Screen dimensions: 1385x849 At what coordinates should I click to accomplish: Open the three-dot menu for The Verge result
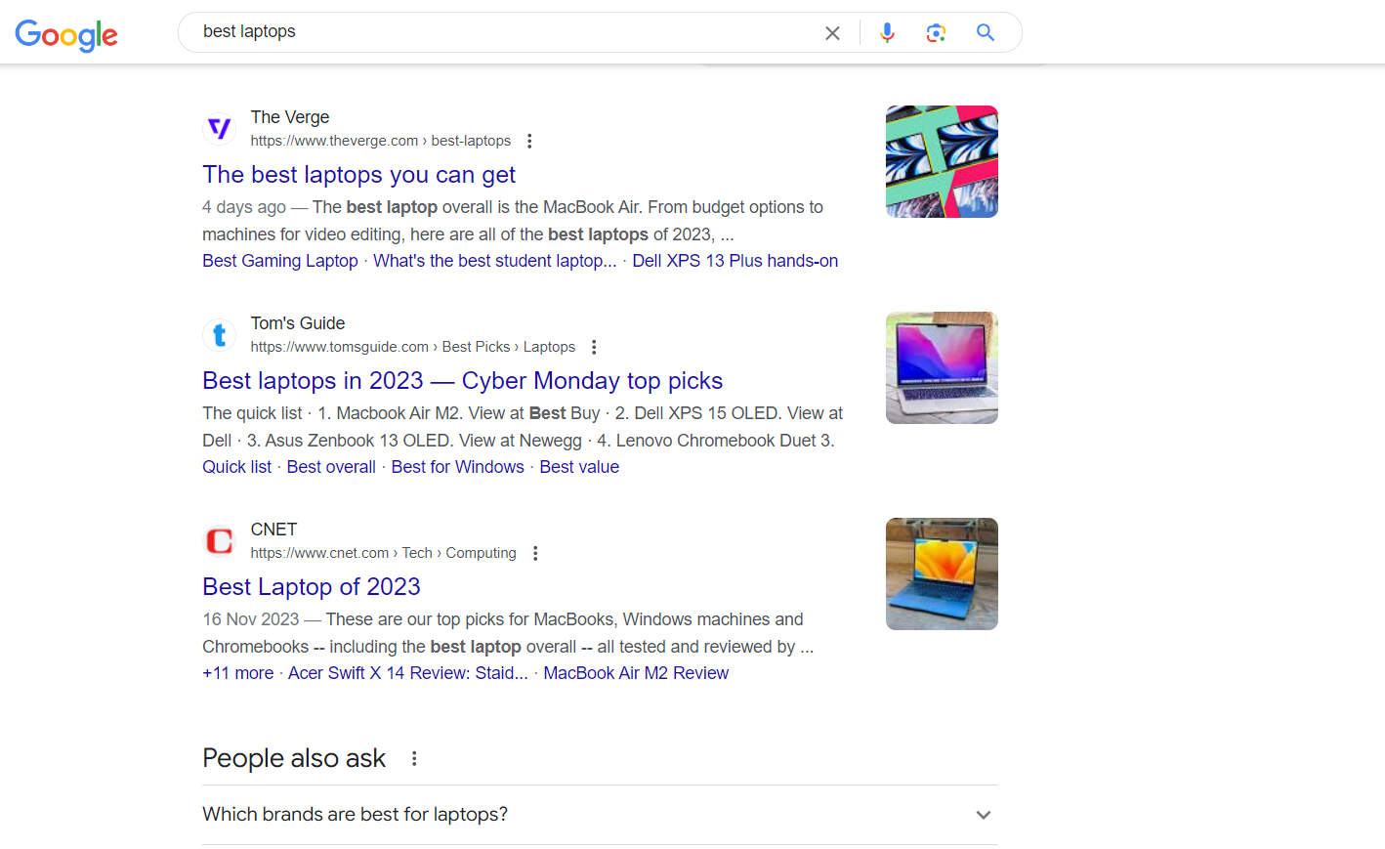point(529,141)
